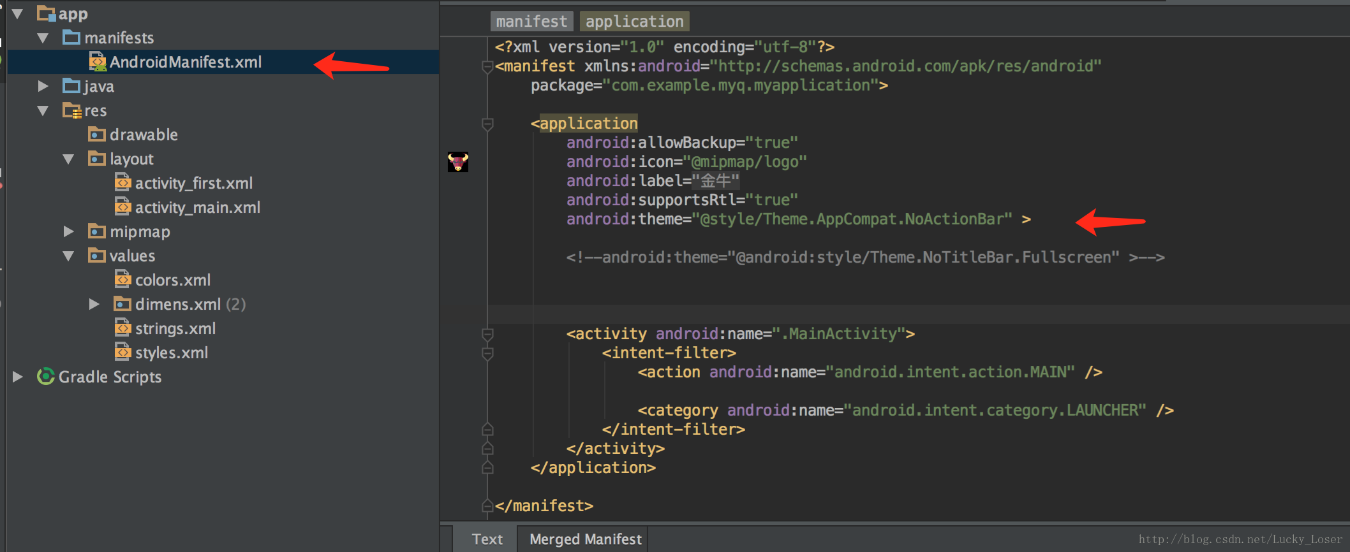The height and width of the screenshot is (552, 1350).
Task: Switch to the Text editor tab
Action: coord(487,539)
